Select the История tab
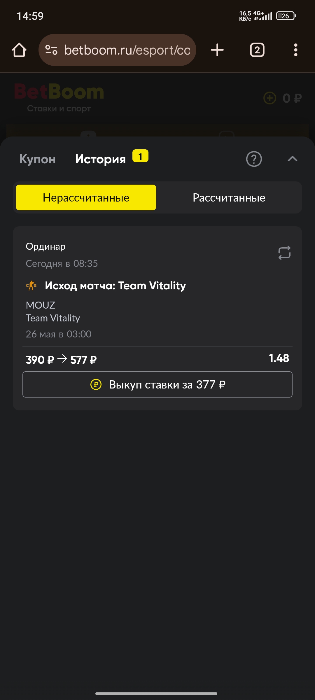This screenshot has width=315, height=700. coord(100,159)
